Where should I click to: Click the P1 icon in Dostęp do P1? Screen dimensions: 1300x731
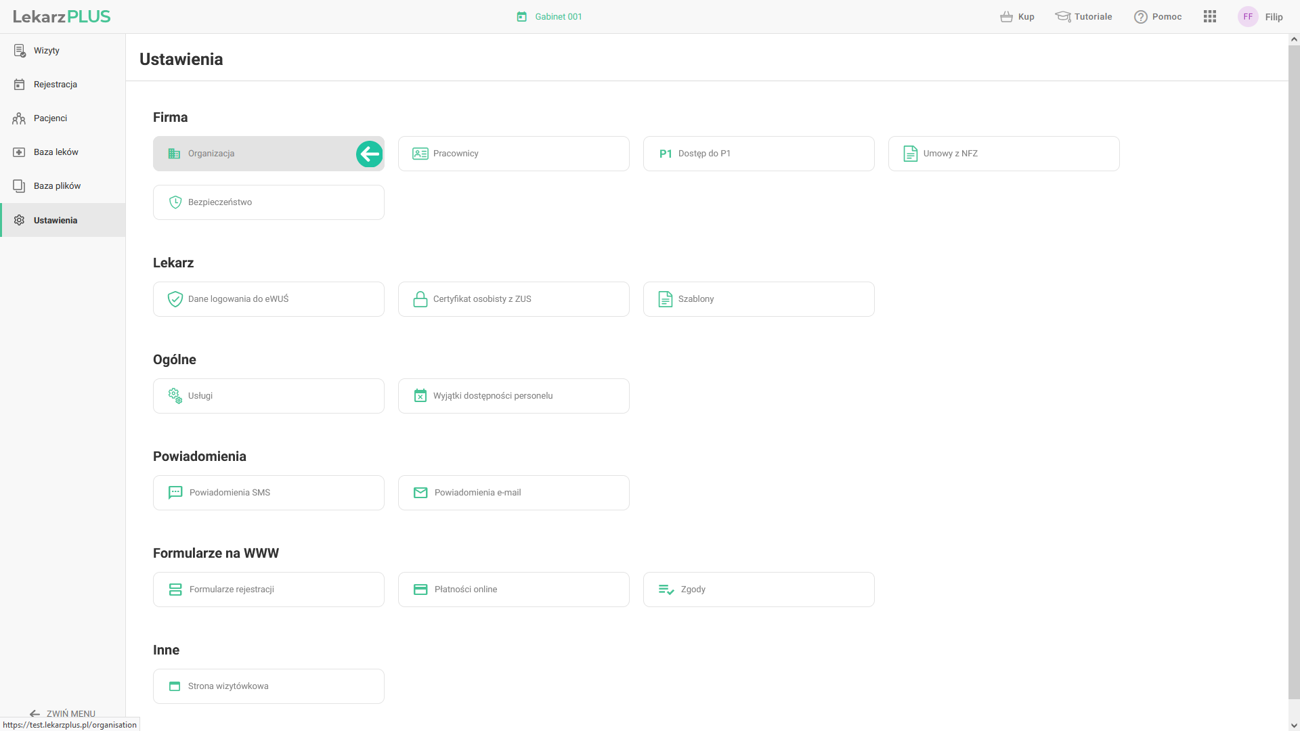665,154
